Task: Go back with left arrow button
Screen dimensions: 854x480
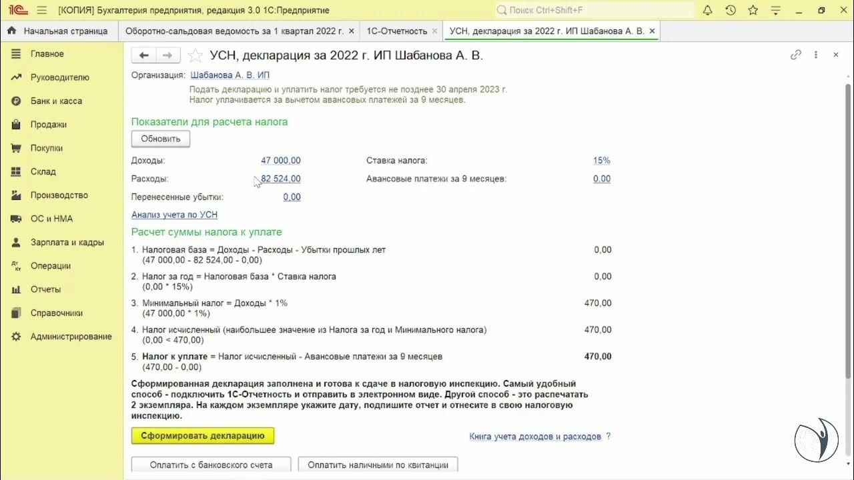Action: (x=143, y=55)
